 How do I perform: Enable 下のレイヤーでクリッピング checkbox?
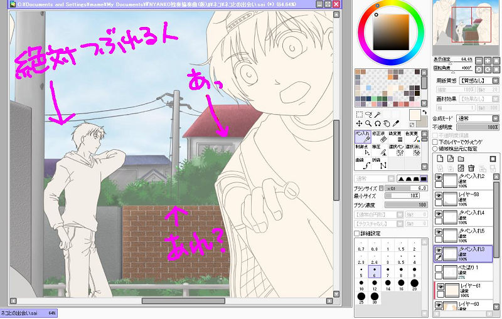point(435,142)
